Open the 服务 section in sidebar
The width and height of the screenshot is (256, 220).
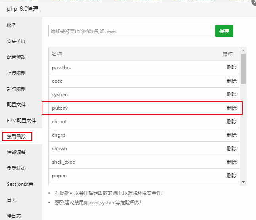click(x=12, y=25)
